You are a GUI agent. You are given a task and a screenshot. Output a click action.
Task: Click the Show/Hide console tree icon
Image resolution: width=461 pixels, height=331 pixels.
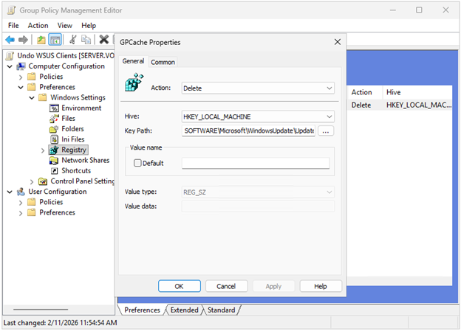pyautogui.click(x=55, y=40)
